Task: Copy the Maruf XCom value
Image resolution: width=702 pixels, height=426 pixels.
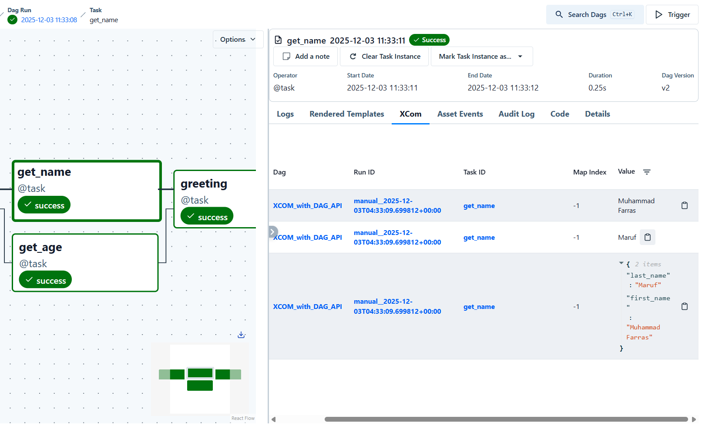Action: [647, 237]
